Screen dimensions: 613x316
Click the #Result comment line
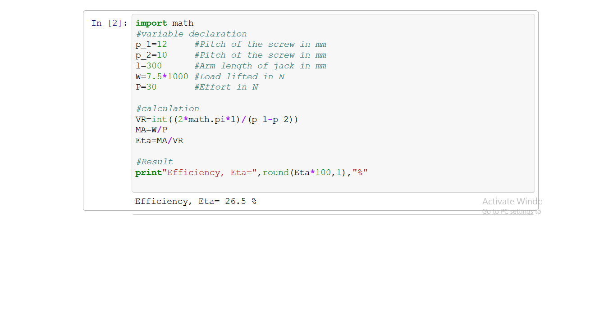point(154,162)
